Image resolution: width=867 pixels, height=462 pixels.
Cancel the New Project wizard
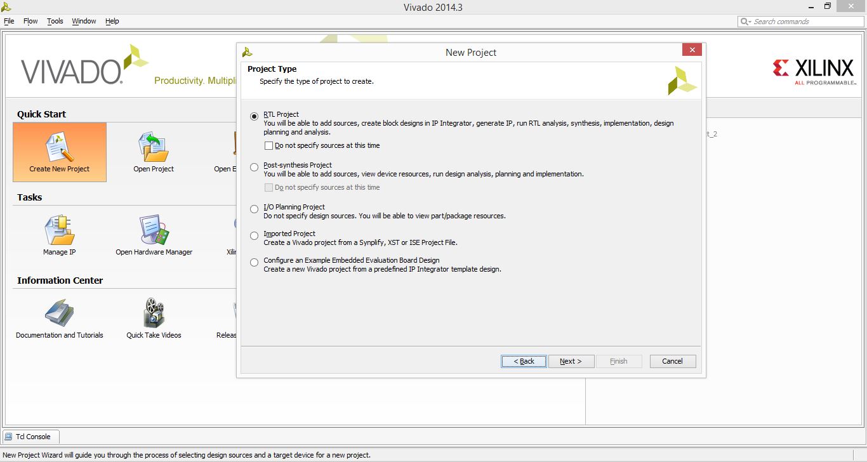coord(672,361)
